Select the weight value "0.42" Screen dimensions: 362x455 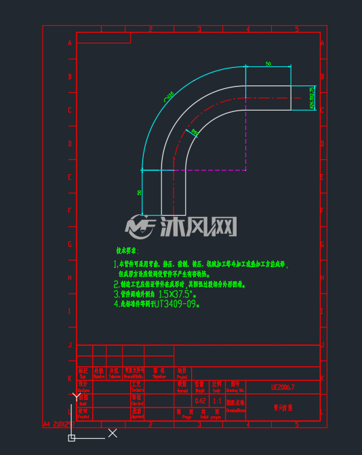pyautogui.click(x=200, y=401)
